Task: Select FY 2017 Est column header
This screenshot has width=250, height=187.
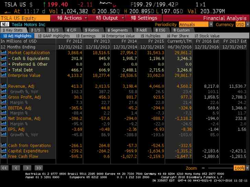Action: (235, 41)
